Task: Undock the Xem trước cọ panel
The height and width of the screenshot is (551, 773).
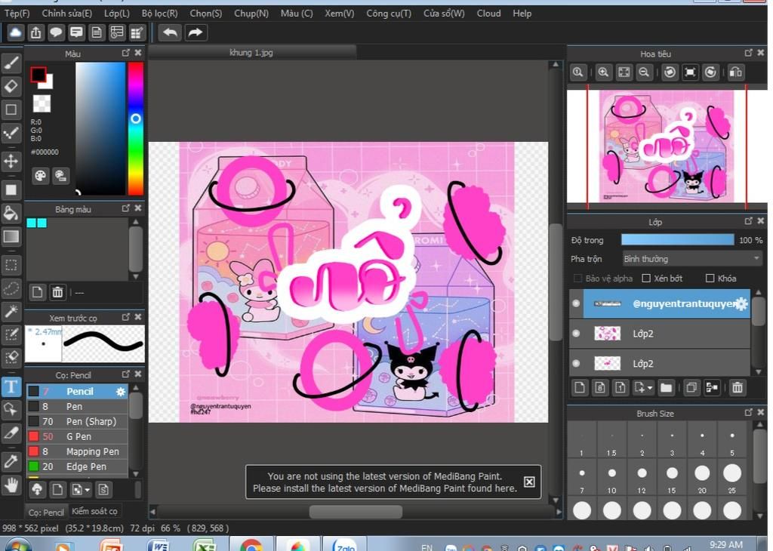Action: 126,317
